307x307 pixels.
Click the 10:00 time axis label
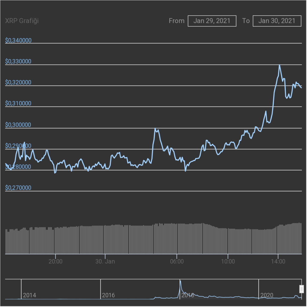click(x=228, y=261)
